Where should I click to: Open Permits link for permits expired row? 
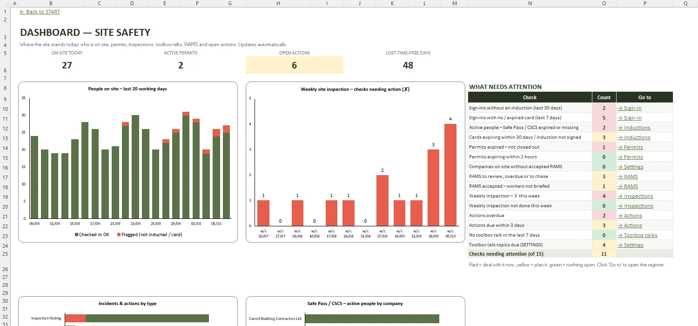pos(630,147)
